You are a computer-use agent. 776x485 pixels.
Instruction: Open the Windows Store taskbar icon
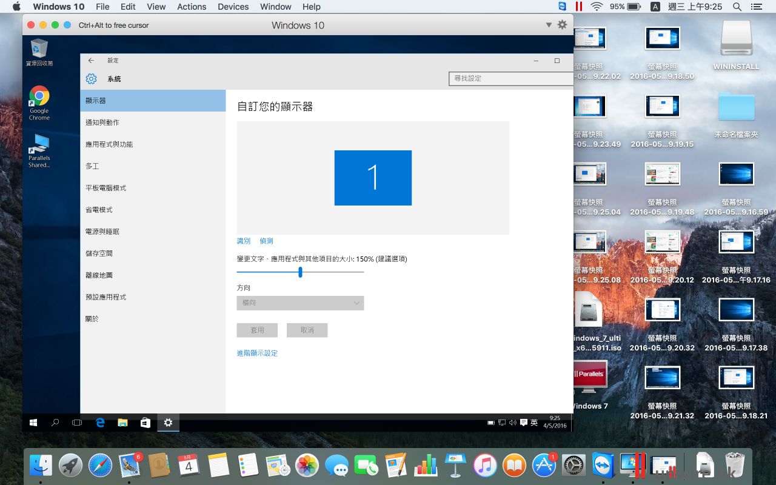(x=145, y=423)
